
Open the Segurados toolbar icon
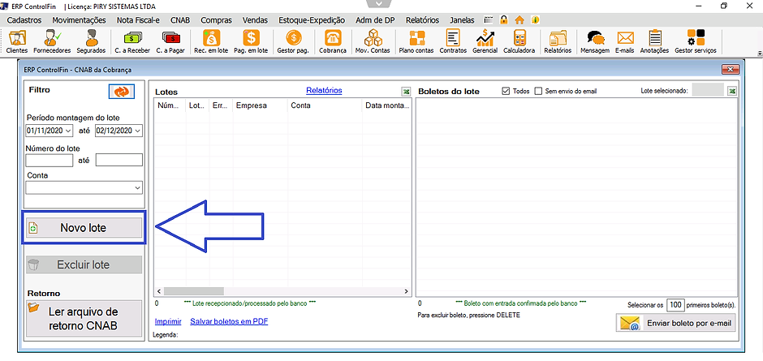click(x=91, y=41)
